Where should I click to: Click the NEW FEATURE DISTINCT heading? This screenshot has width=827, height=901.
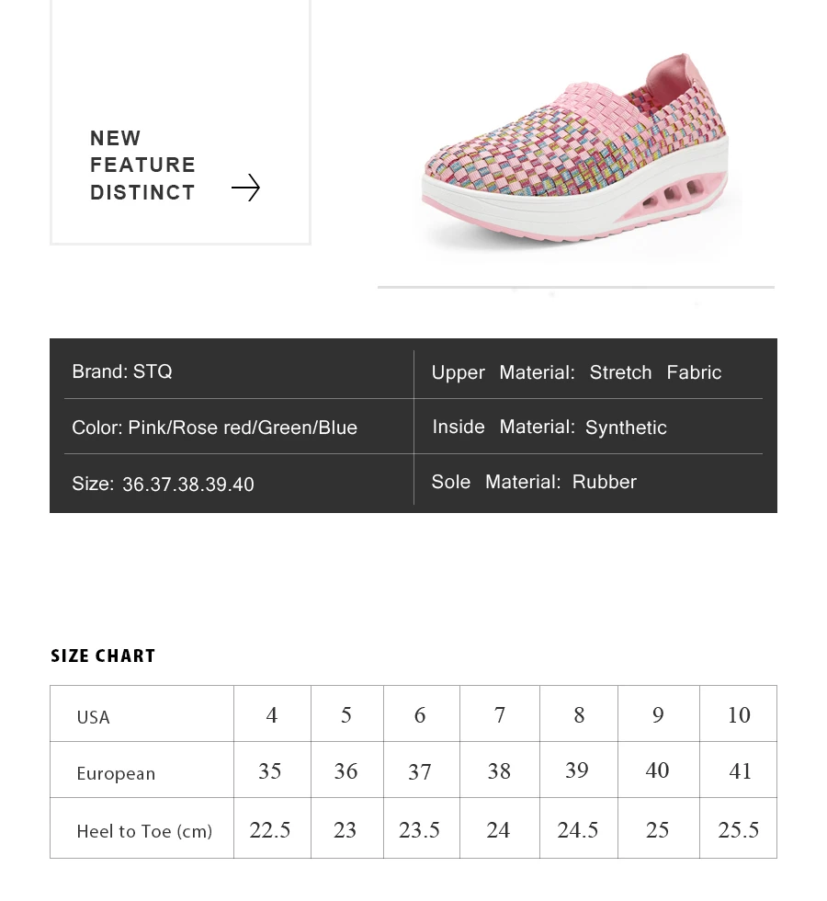coord(142,165)
